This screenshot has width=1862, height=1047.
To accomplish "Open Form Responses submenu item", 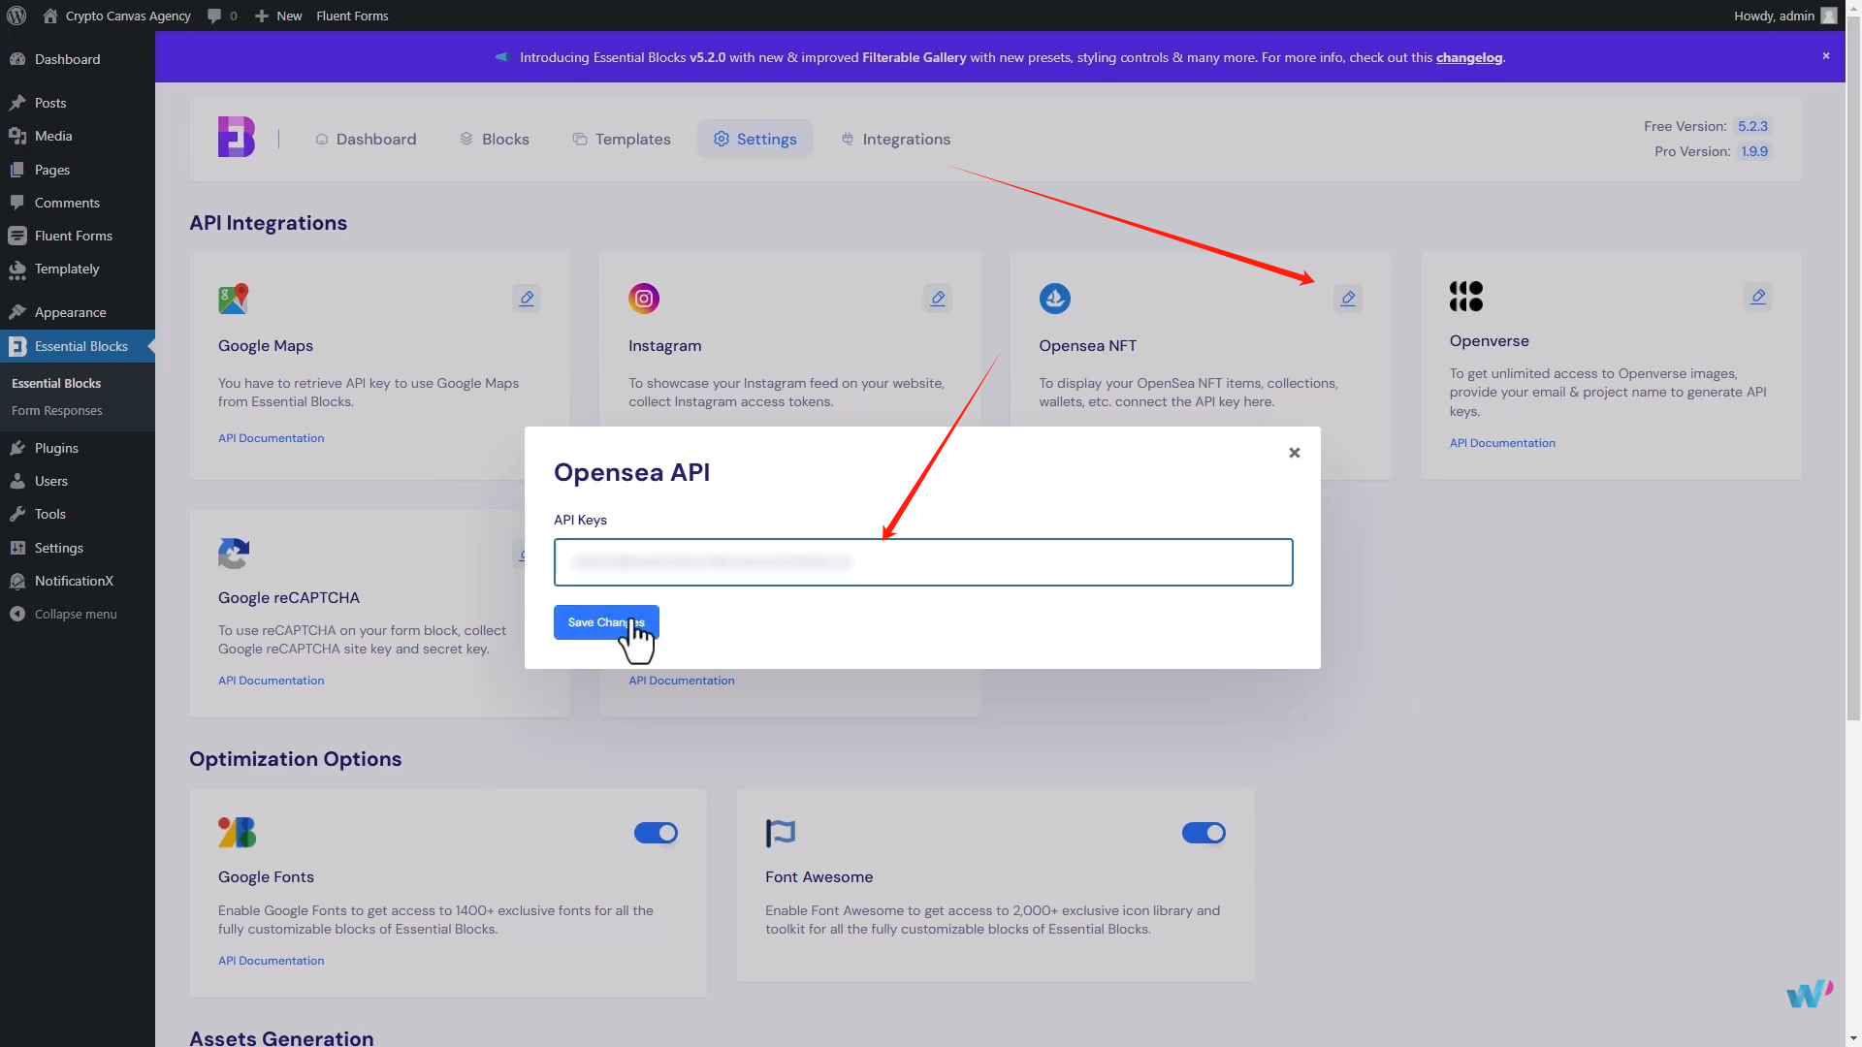I will (56, 411).
